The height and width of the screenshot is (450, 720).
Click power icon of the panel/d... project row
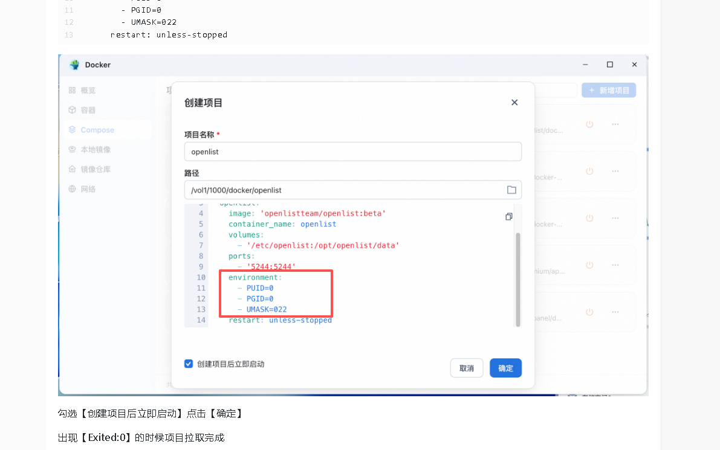(589, 312)
